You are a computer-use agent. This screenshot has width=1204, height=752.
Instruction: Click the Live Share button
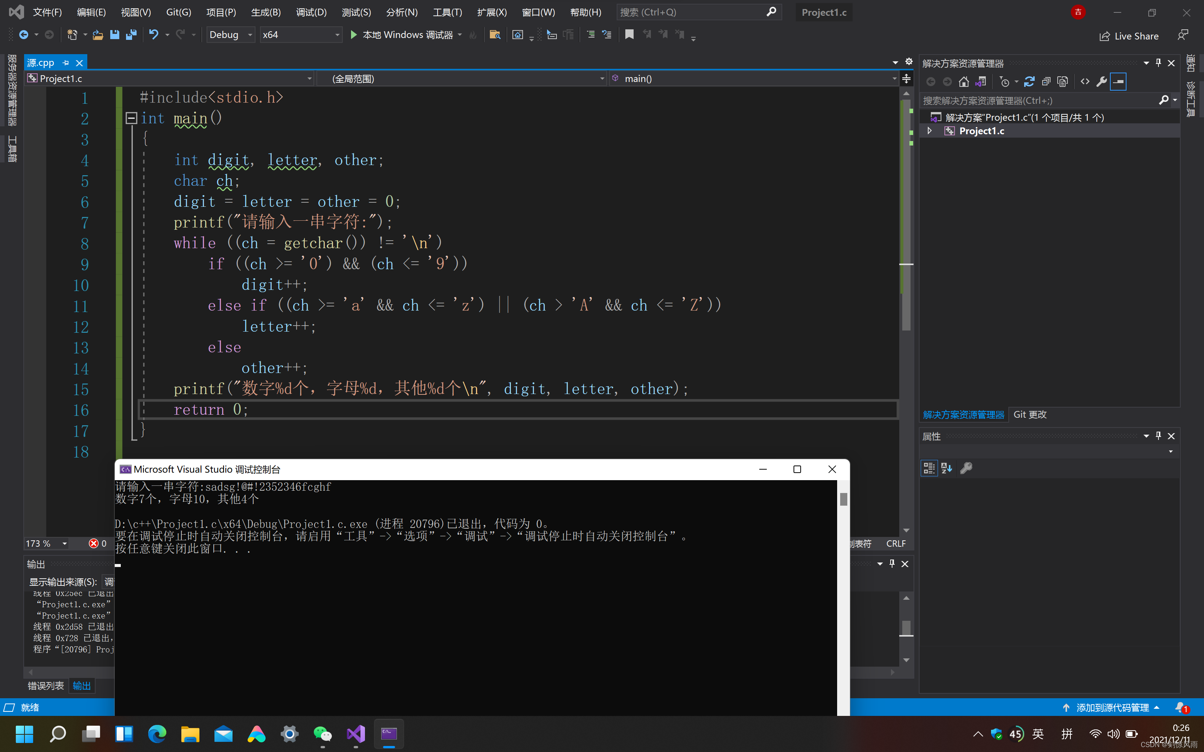(1129, 36)
